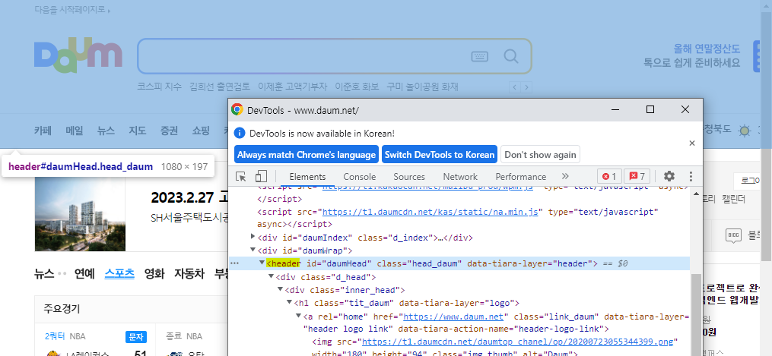The image size is (772, 356).
Task: Select the 영화 news category tab
Action: coord(154,273)
